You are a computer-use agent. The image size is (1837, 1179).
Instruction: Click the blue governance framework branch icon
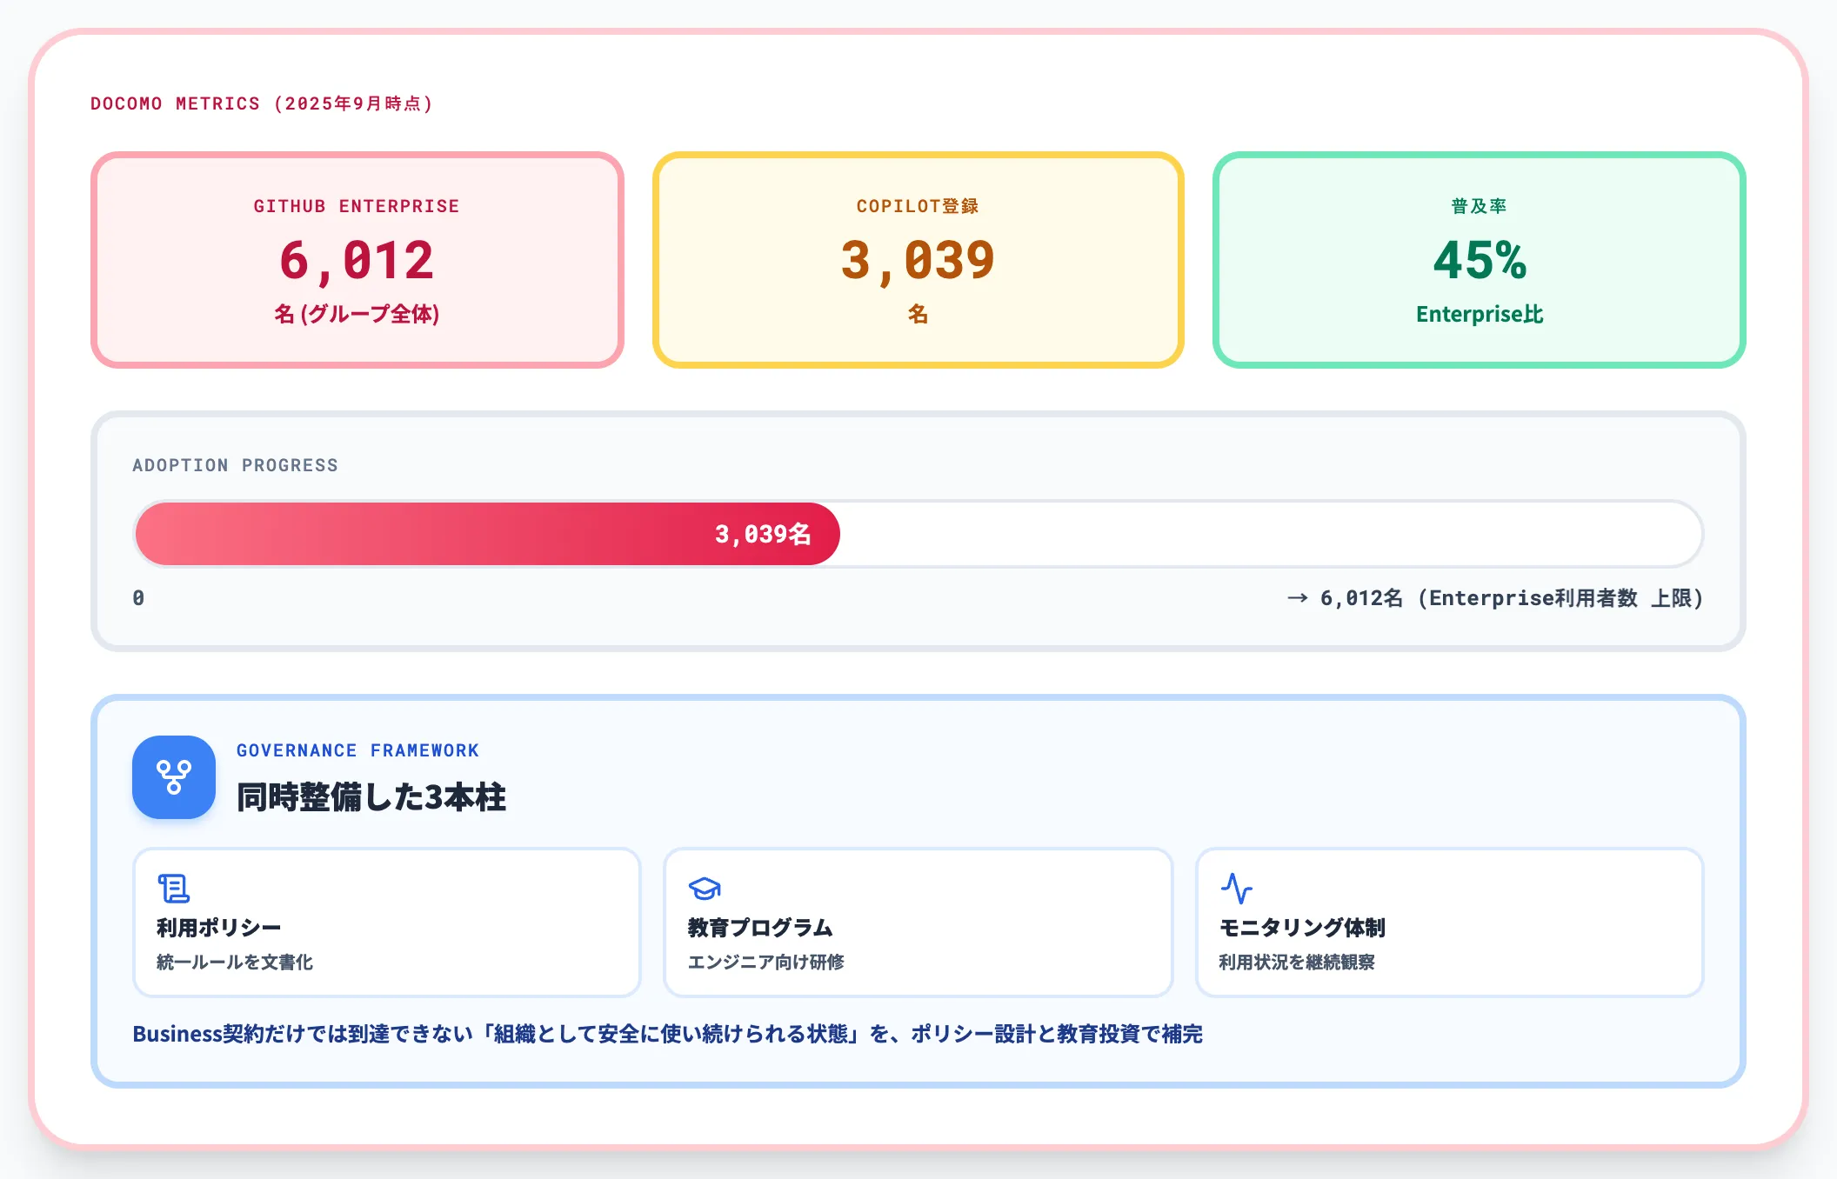click(x=174, y=777)
